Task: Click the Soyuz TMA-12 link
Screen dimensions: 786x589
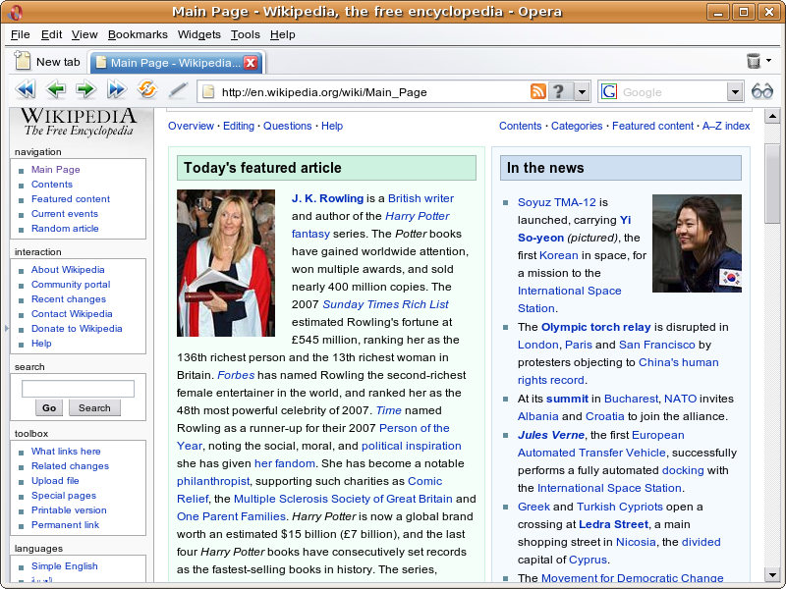Action: pyautogui.click(x=556, y=202)
